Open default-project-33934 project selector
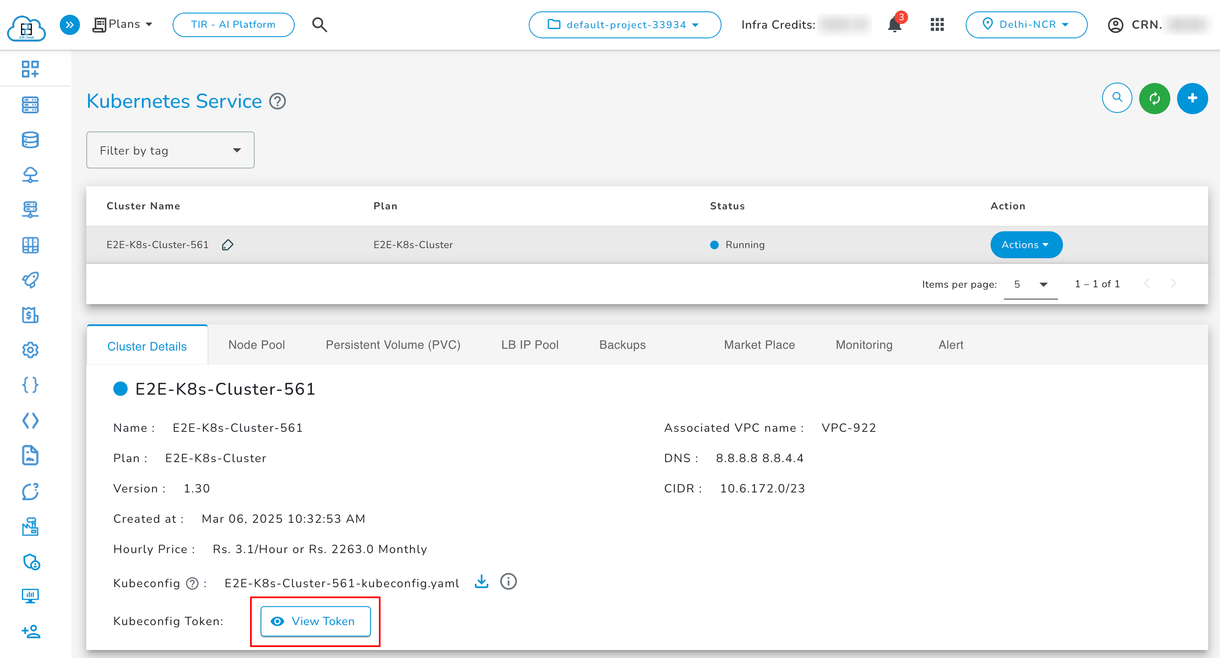 tap(625, 25)
